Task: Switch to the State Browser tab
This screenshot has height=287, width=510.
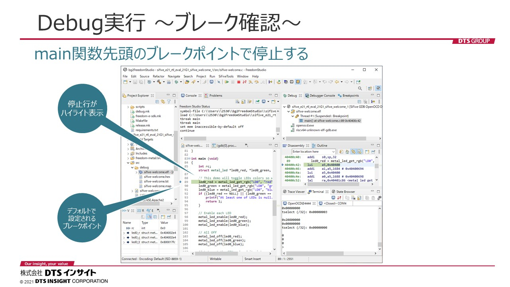Action: (x=343, y=192)
